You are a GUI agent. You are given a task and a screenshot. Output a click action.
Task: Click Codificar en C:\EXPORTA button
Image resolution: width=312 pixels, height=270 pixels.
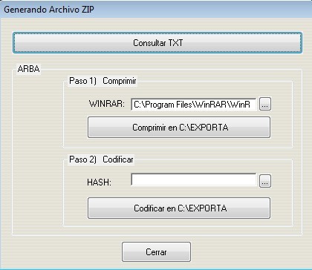click(x=179, y=208)
